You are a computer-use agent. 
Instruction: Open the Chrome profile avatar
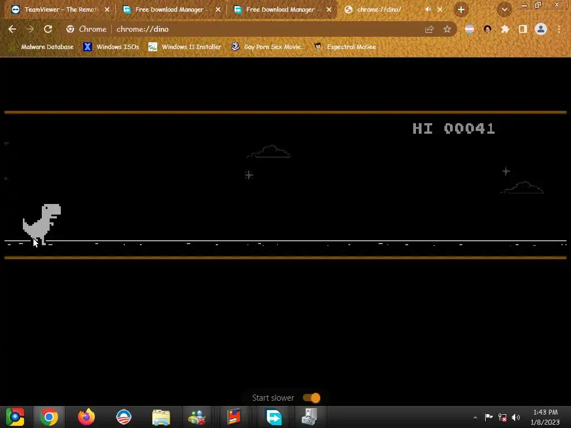541,29
